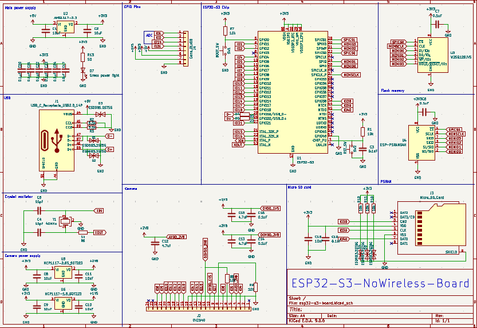The width and height of the screenshot is (477, 328).
Task: Click the 'ESP32-S3 Chip' section heading
Action: (216, 7)
